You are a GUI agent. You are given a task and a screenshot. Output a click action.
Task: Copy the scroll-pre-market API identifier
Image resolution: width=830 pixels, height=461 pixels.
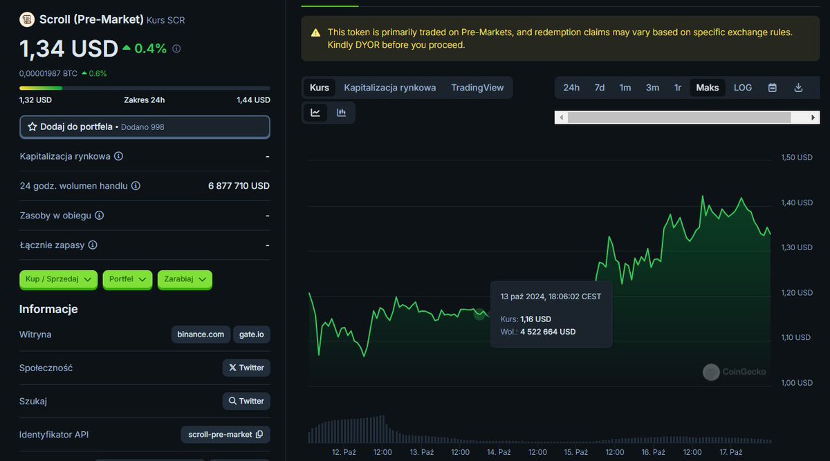[259, 435]
